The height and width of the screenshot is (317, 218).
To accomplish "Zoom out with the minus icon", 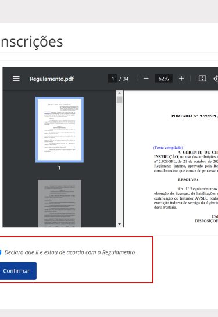I will pos(146,79).
